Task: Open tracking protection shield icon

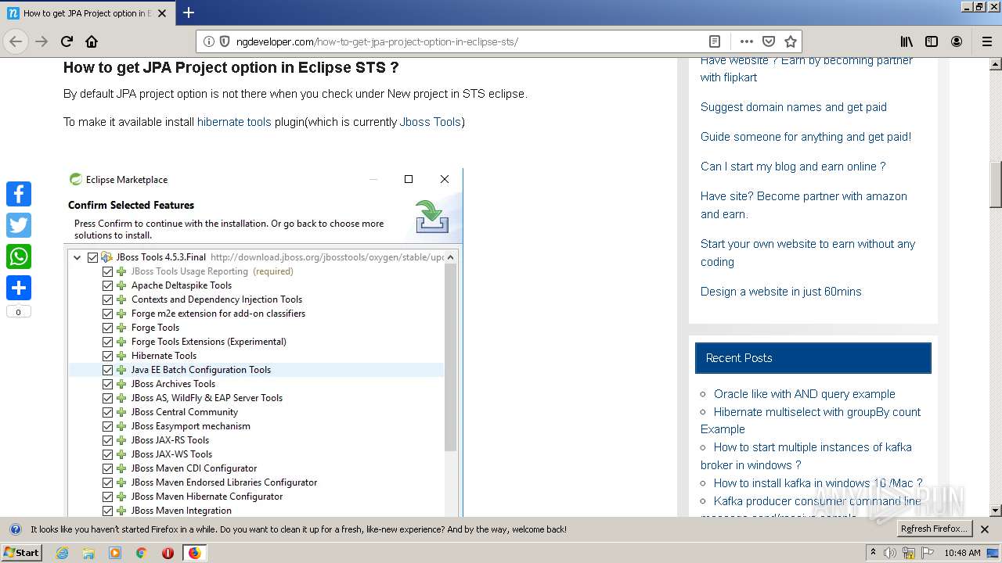Action: (225, 41)
